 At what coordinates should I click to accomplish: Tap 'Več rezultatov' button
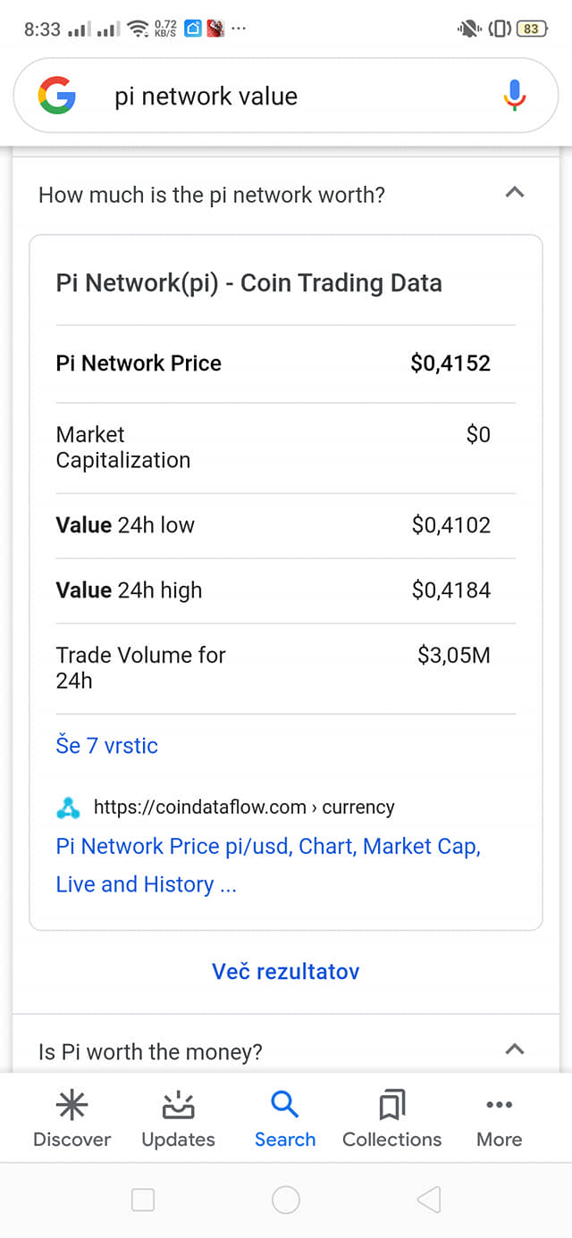click(285, 971)
